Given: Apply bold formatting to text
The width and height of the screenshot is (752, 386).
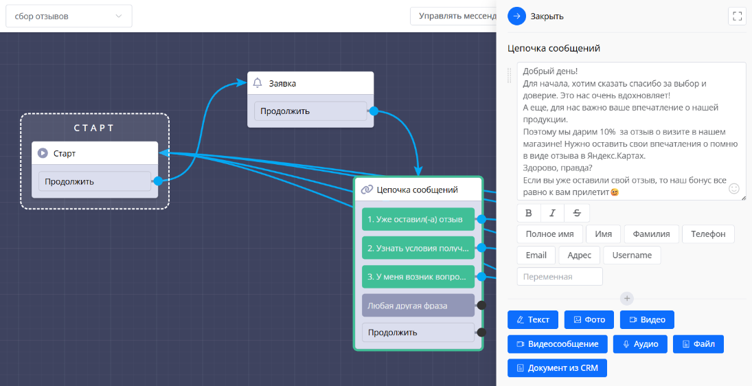Looking at the screenshot, I should click(x=528, y=213).
